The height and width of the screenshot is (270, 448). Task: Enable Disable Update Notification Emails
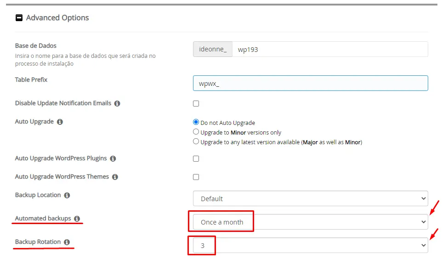pos(196,103)
